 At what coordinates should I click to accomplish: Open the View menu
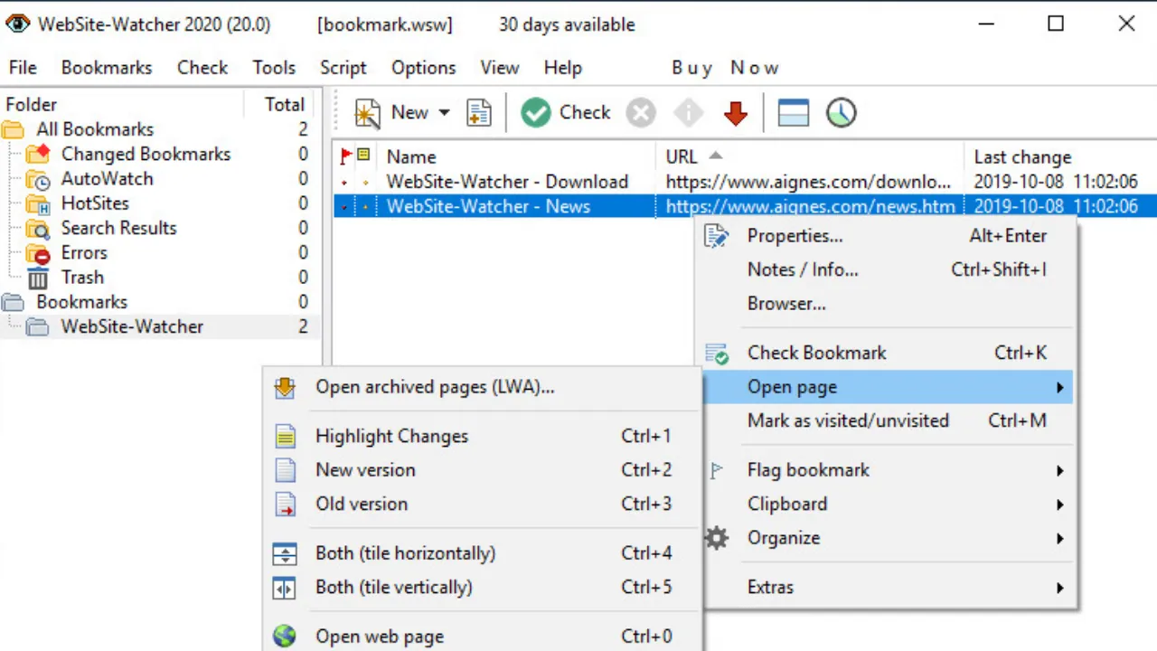(x=500, y=68)
